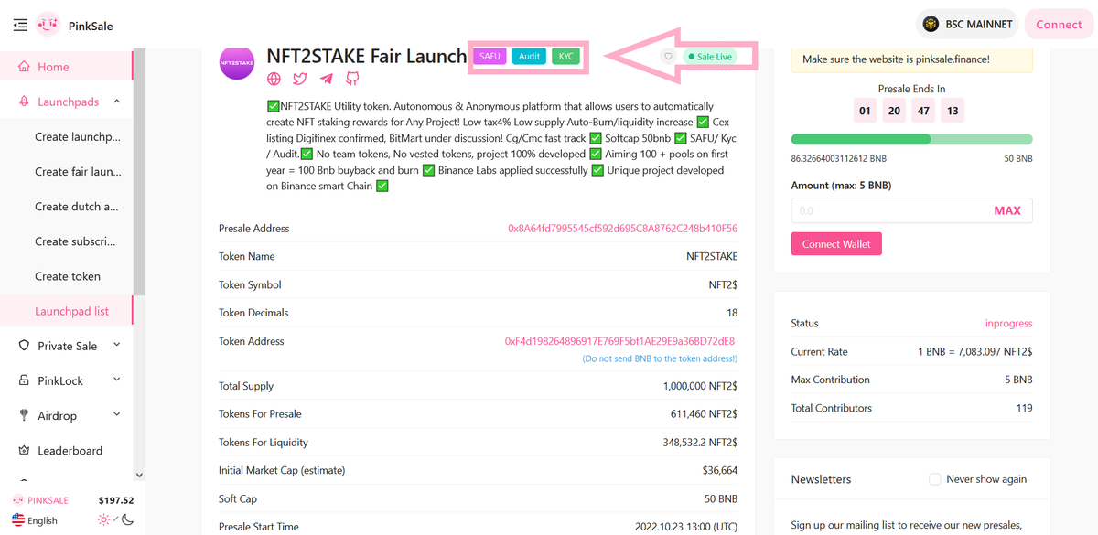
Task: Open the project's GitHub icon
Action: 352,80
